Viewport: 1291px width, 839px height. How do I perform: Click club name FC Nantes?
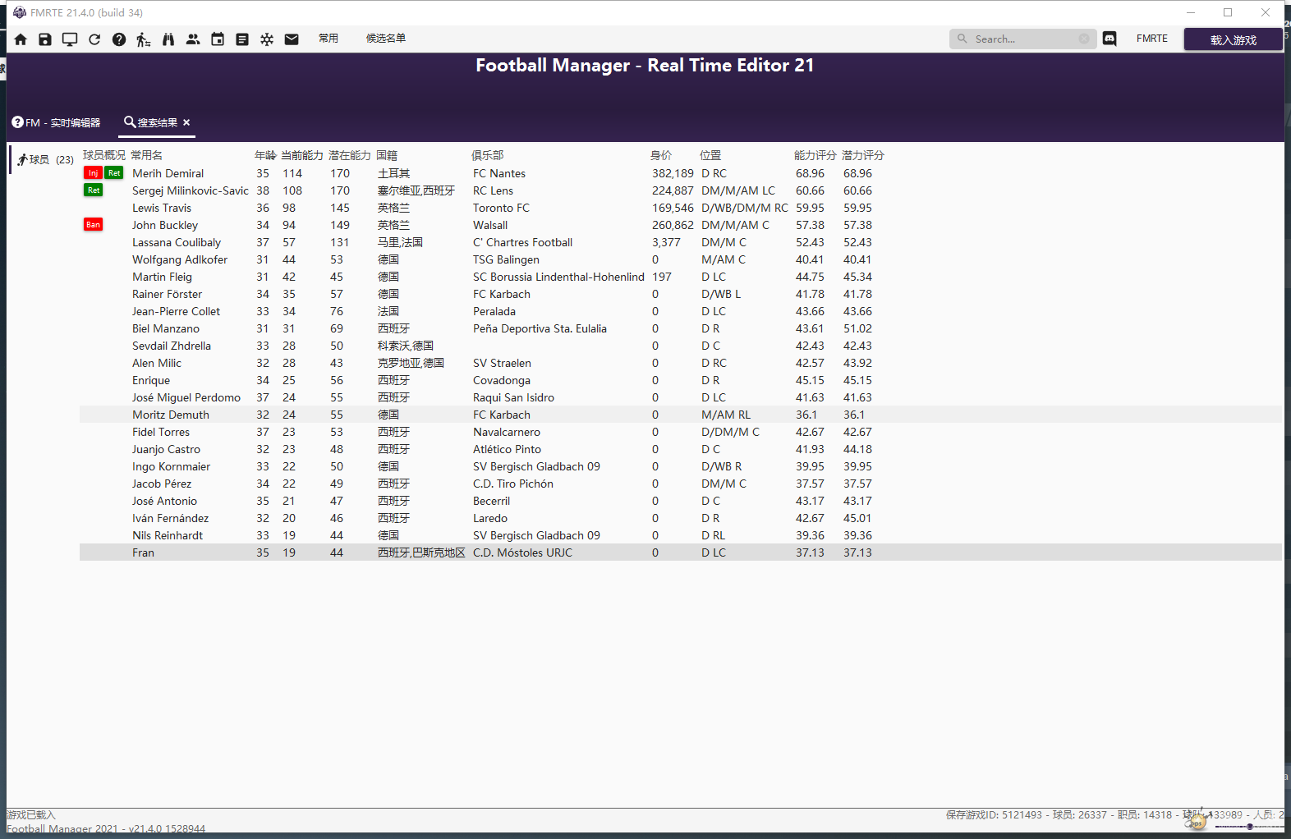pos(499,173)
